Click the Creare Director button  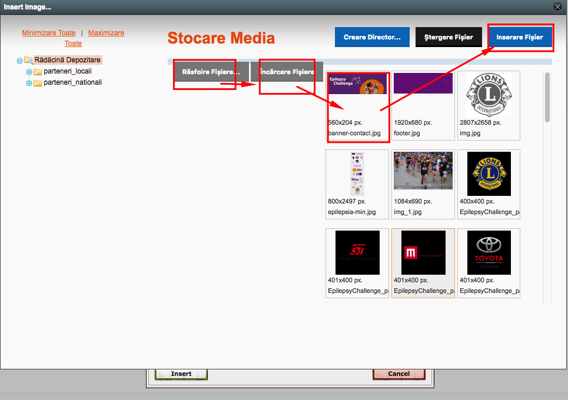pos(372,37)
